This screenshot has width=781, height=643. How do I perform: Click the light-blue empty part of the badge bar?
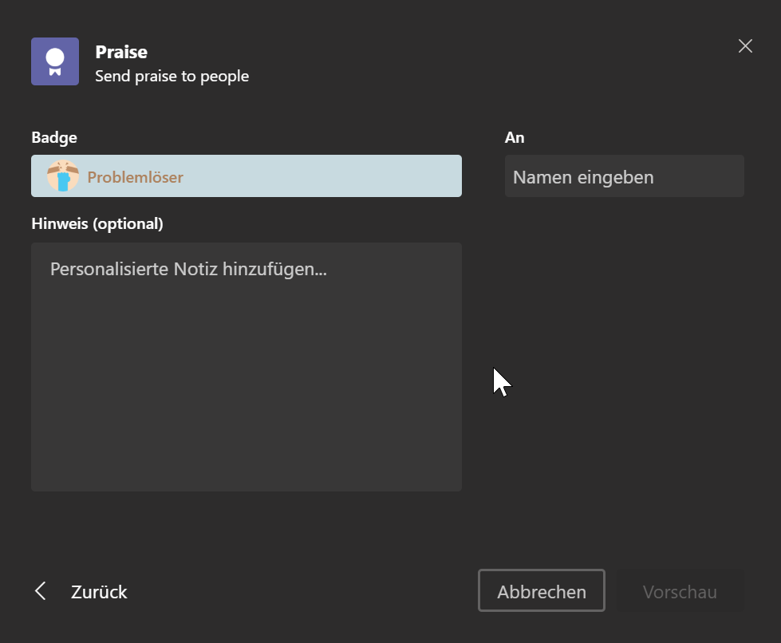[324, 176]
